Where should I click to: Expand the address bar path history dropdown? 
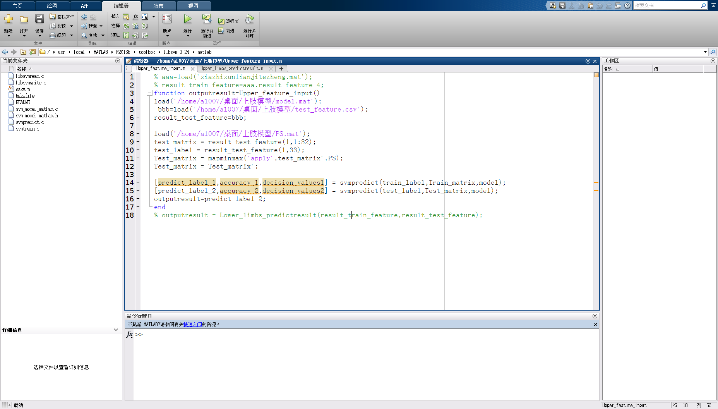(705, 52)
